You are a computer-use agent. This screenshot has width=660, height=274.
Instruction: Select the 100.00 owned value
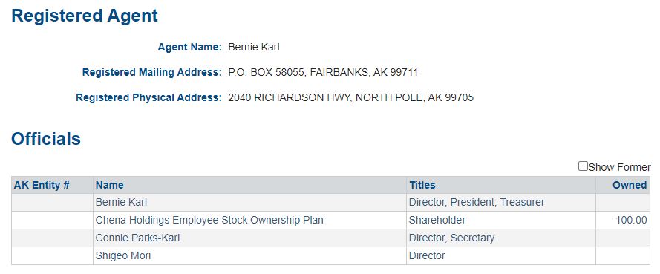pyautogui.click(x=631, y=220)
